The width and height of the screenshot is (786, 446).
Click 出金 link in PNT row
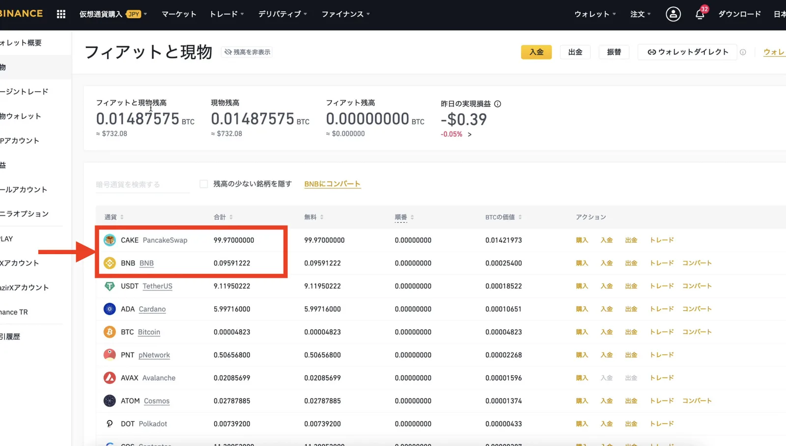click(631, 355)
